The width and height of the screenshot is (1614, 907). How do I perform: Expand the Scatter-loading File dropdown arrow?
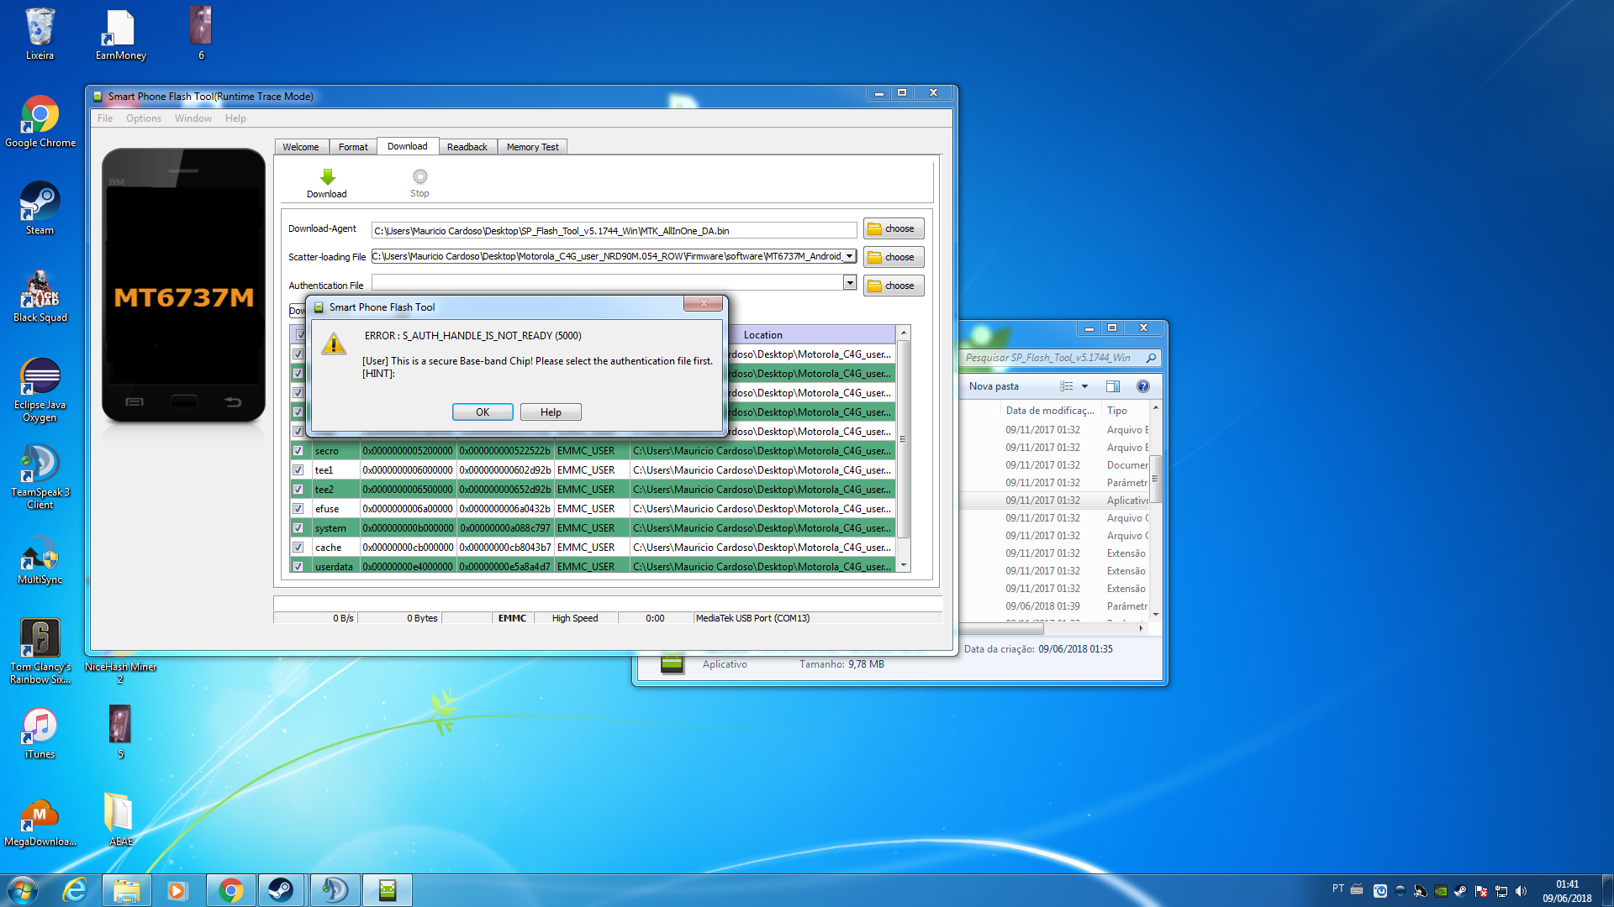click(850, 256)
